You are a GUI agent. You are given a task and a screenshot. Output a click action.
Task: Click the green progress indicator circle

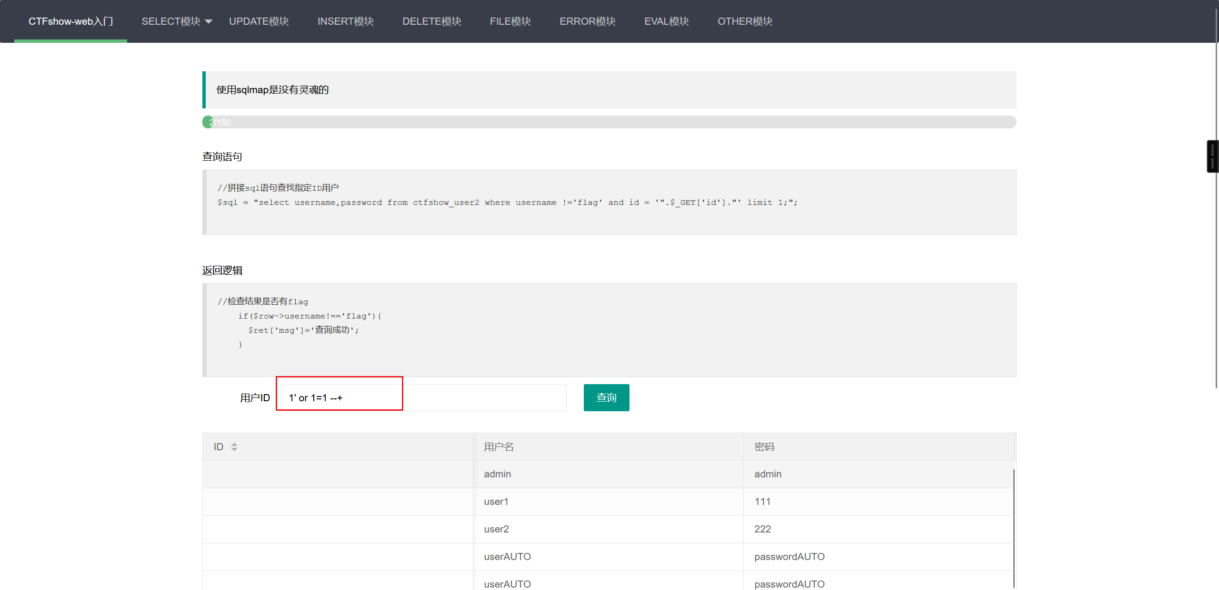click(x=208, y=122)
